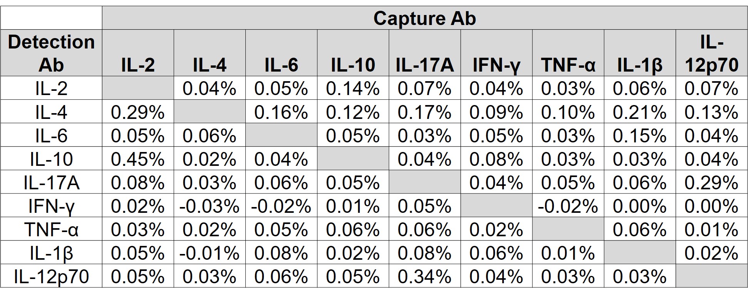Viewport: 748px width, 299px height.
Task: Select the 0.16% cell under IL-6 column
Action: (x=281, y=112)
